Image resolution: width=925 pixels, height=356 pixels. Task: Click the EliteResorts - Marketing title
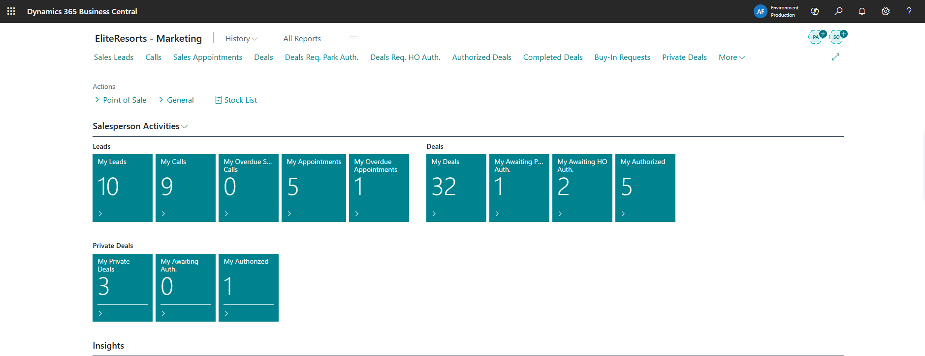148,38
